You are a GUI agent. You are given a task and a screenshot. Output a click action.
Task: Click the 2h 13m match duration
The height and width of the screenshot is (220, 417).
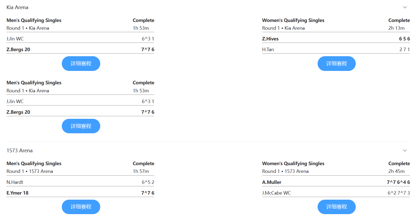tap(396, 28)
